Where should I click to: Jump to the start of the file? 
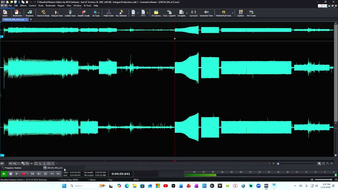32,174
